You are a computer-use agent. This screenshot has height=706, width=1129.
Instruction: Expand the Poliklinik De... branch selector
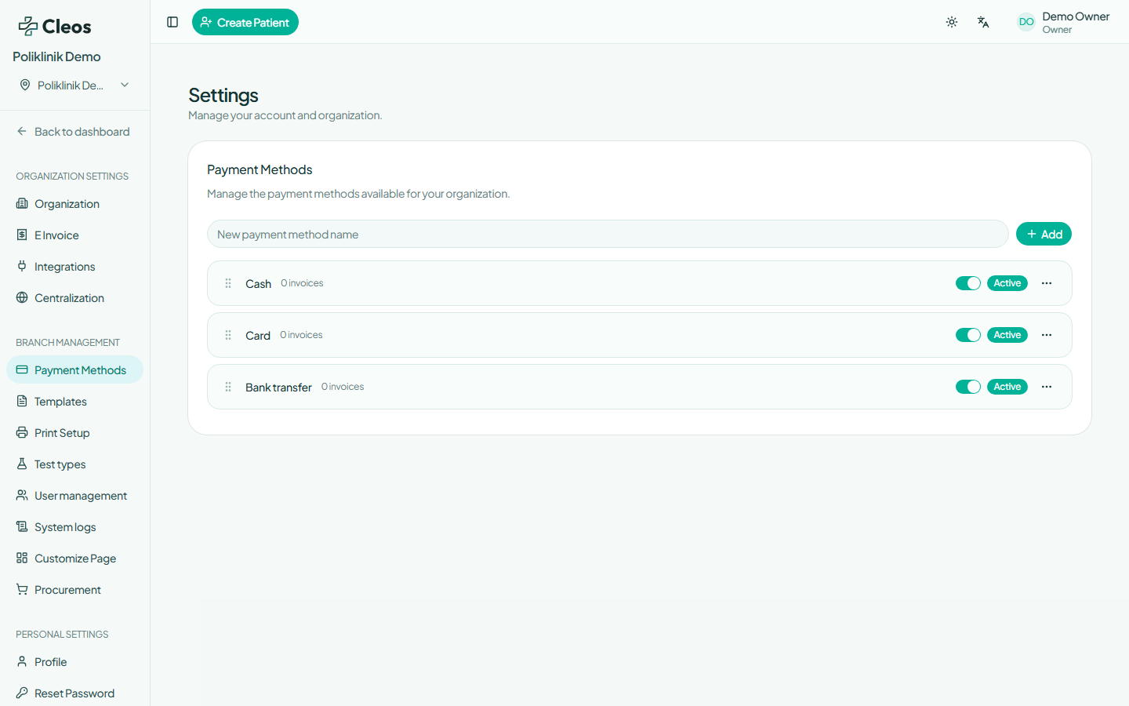(74, 85)
